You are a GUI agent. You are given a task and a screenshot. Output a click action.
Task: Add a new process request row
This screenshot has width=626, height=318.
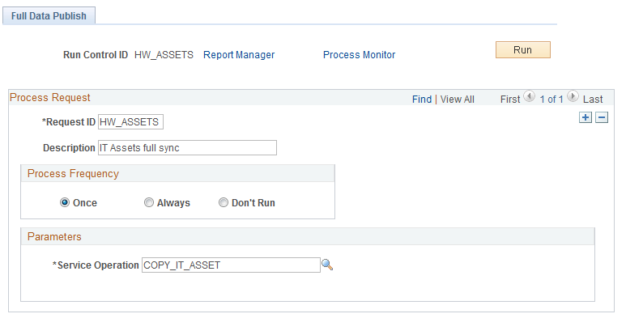586,117
